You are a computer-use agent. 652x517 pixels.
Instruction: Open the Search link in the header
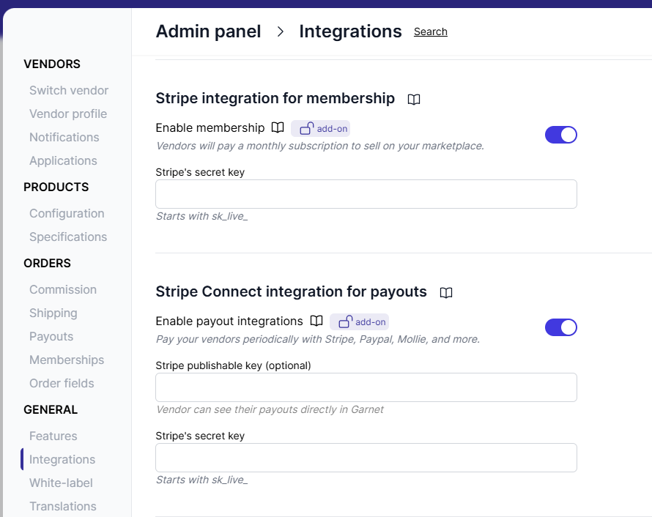pos(430,31)
